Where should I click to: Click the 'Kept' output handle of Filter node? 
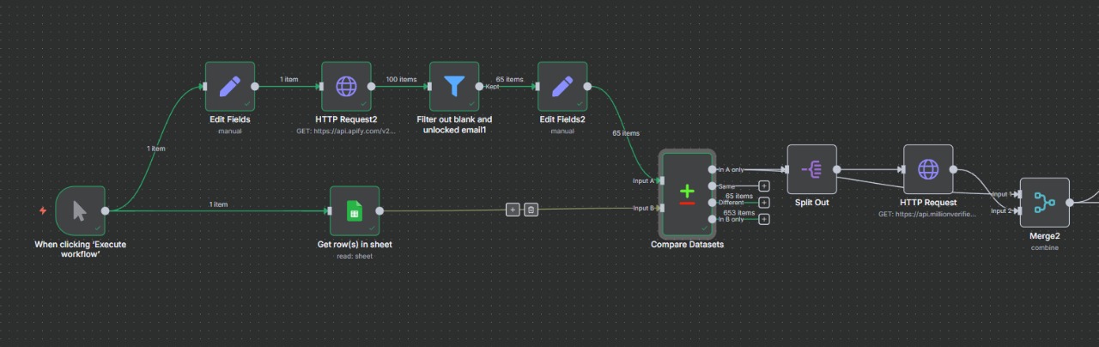pos(479,86)
